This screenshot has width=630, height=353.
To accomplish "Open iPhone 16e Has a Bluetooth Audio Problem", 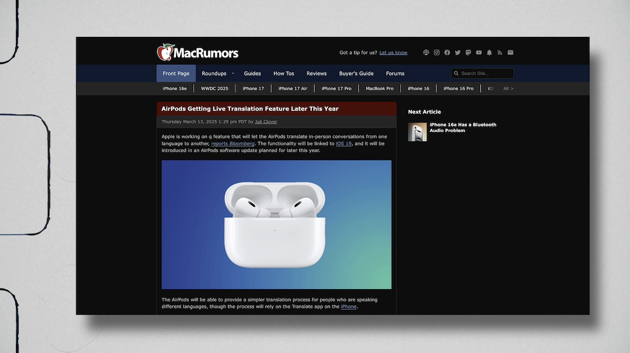I will 463,128.
